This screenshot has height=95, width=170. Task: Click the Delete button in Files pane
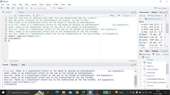tap(156, 54)
